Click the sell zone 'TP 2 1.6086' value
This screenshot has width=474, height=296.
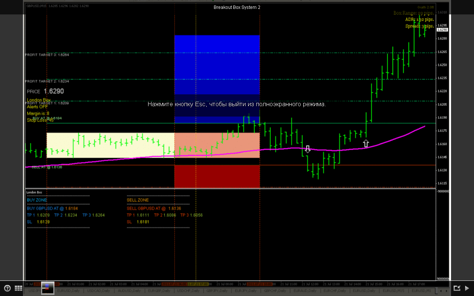point(166,215)
